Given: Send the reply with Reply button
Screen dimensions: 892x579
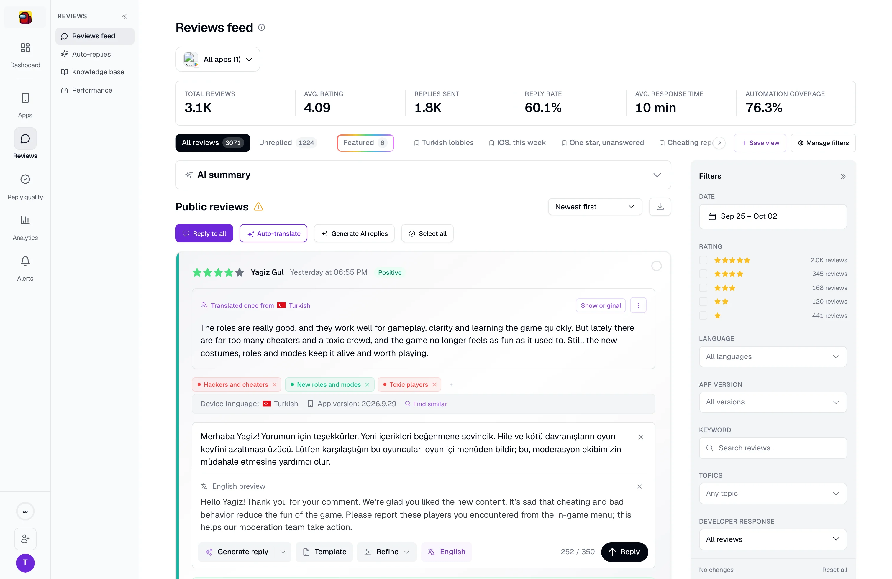Looking at the screenshot, I should click(624, 552).
